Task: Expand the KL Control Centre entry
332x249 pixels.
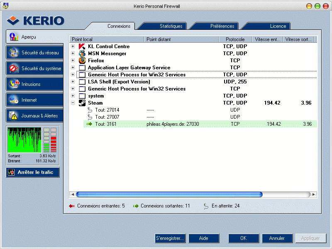Action: pyautogui.click(x=73, y=46)
